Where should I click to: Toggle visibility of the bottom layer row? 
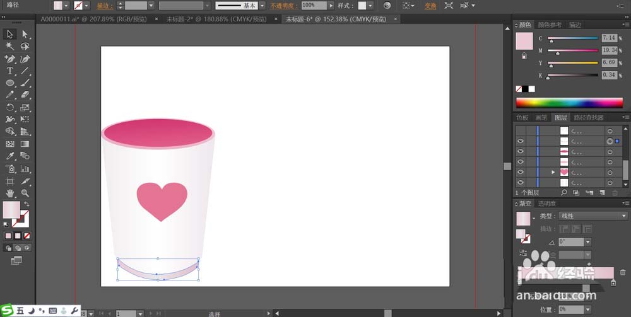pyautogui.click(x=521, y=183)
